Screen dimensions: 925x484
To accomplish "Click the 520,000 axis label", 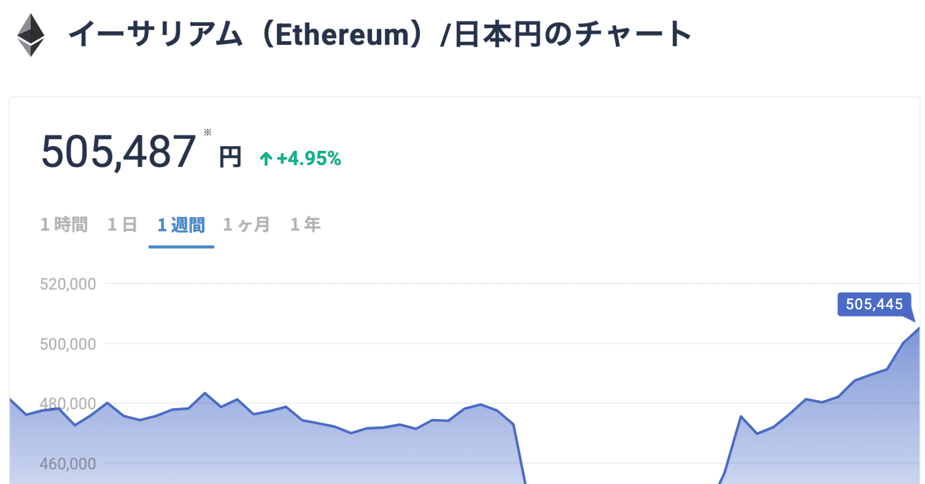I will click(68, 284).
